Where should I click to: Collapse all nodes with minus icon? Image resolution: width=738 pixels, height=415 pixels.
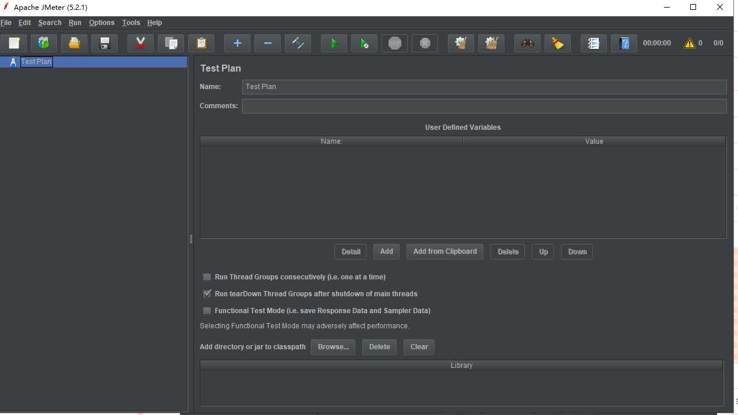[x=267, y=43]
